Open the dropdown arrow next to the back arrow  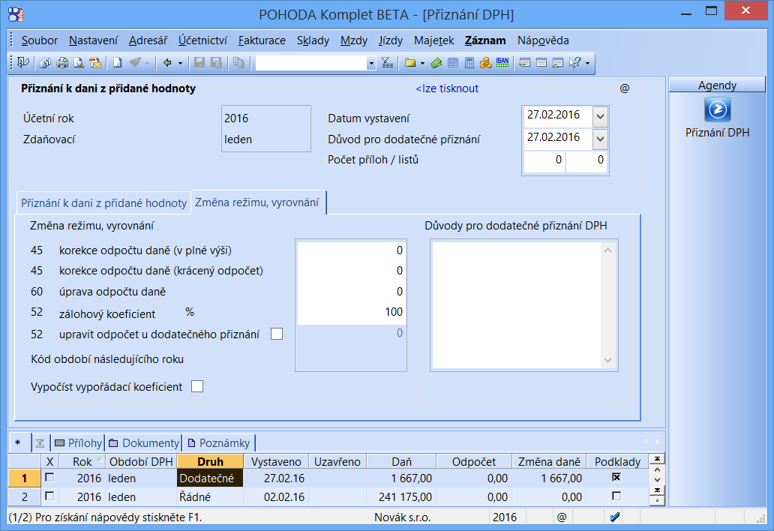tap(180, 63)
